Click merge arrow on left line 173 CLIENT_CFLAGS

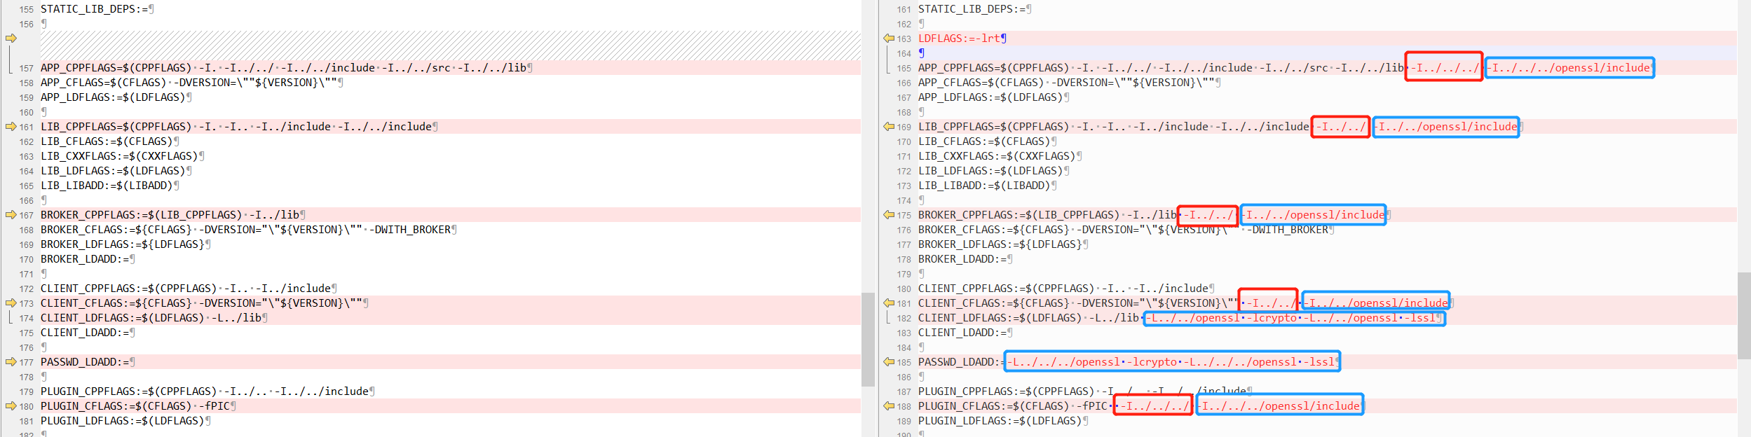pyautogui.click(x=11, y=303)
